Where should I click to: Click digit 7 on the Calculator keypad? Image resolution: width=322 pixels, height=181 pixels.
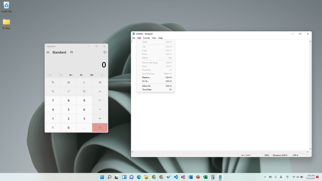pyautogui.click(x=53, y=100)
